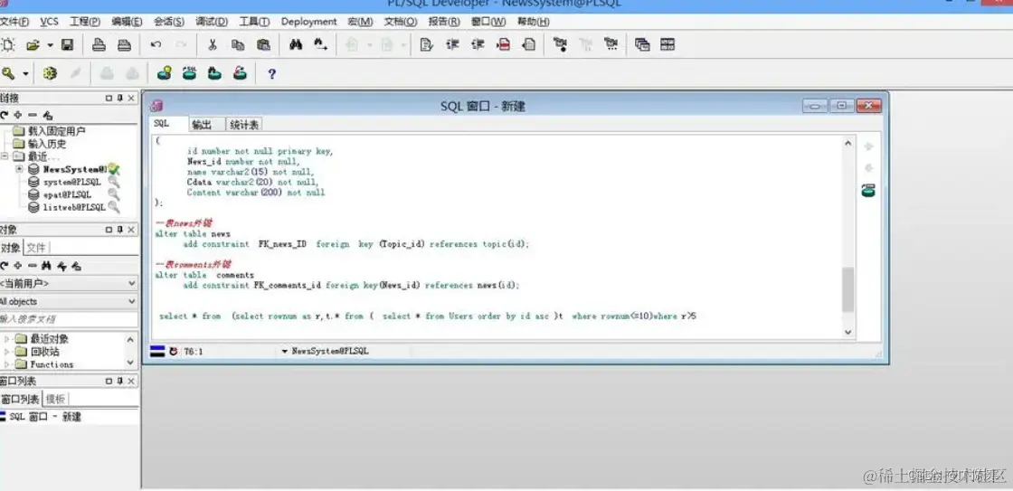Screen dimensions: 1013x491
Task: Click the object search input field
Action: pyautogui.click(x=69, y=319)
